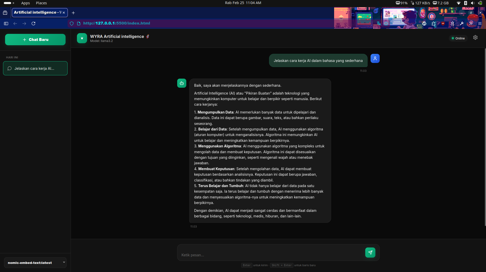
Task: Open the Places menu in top panel
Action: (x=41, y=3)
